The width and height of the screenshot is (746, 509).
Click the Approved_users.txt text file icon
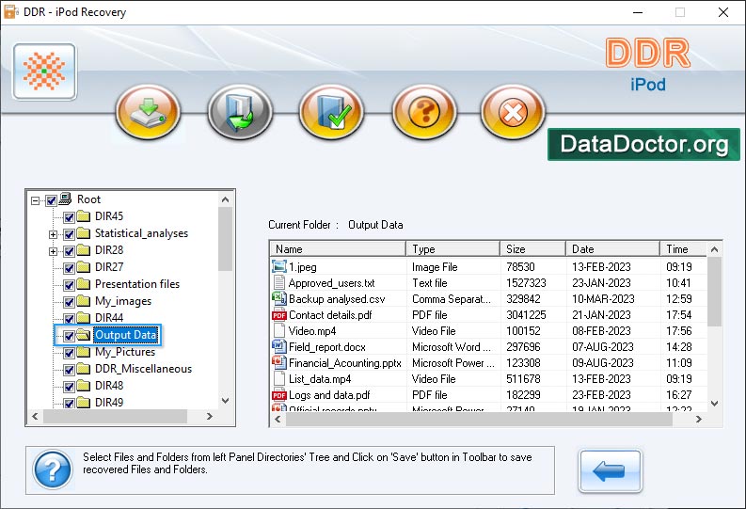click(x=278, y=282)
